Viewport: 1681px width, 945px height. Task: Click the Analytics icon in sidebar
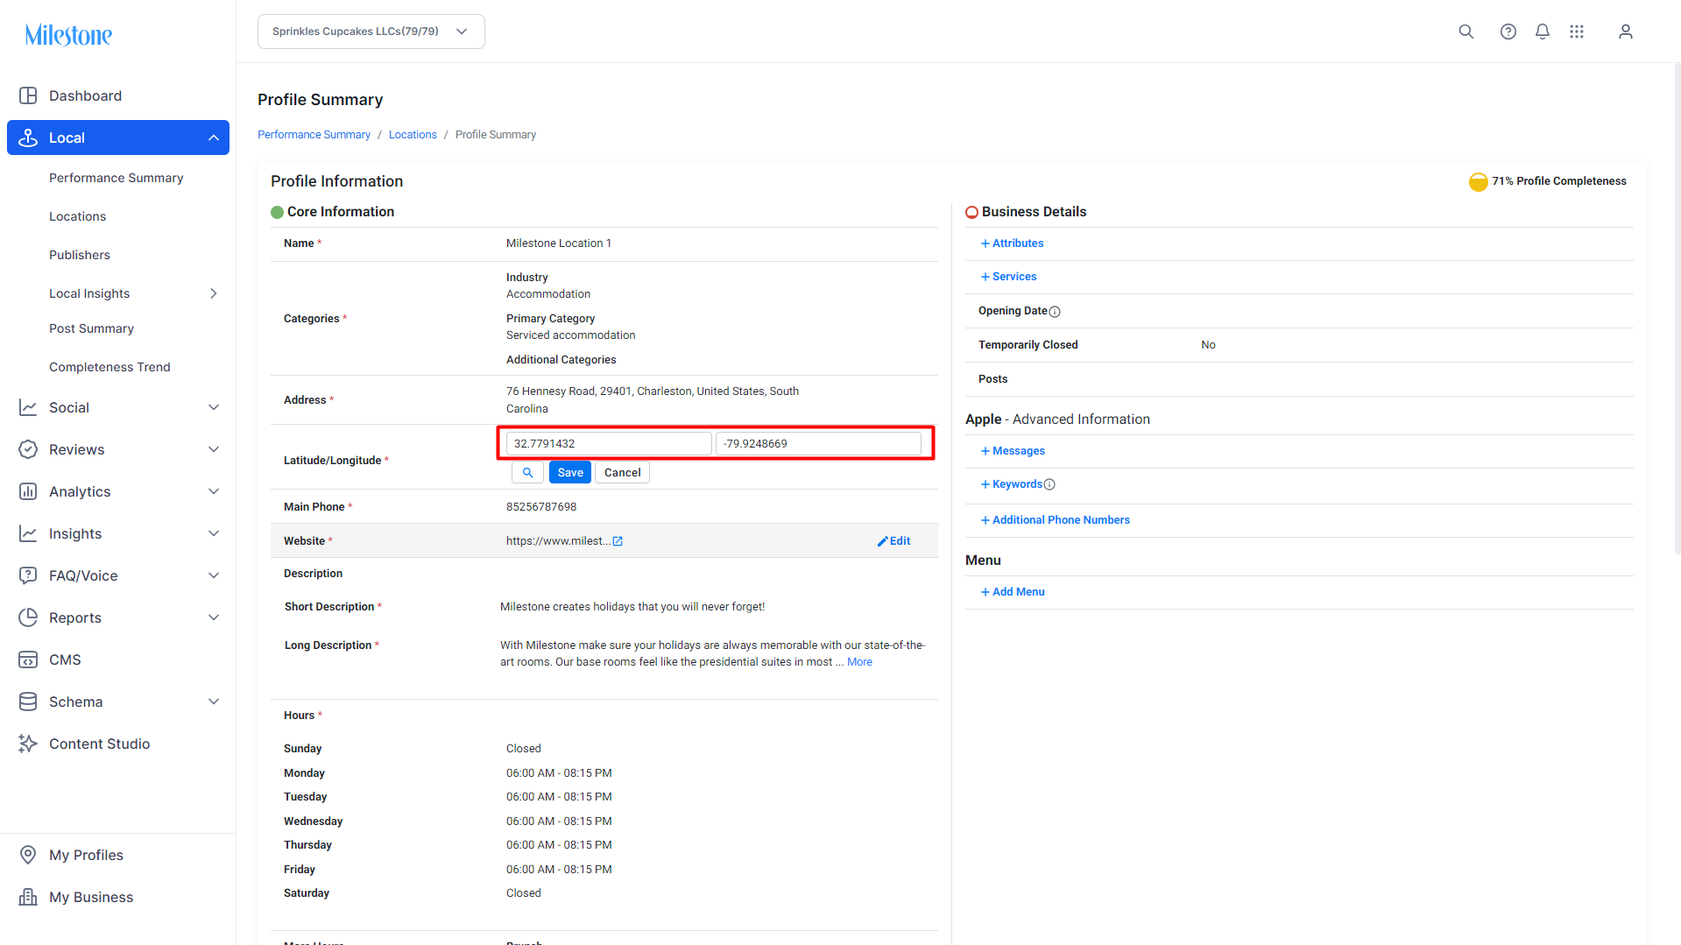coord(28,491)
